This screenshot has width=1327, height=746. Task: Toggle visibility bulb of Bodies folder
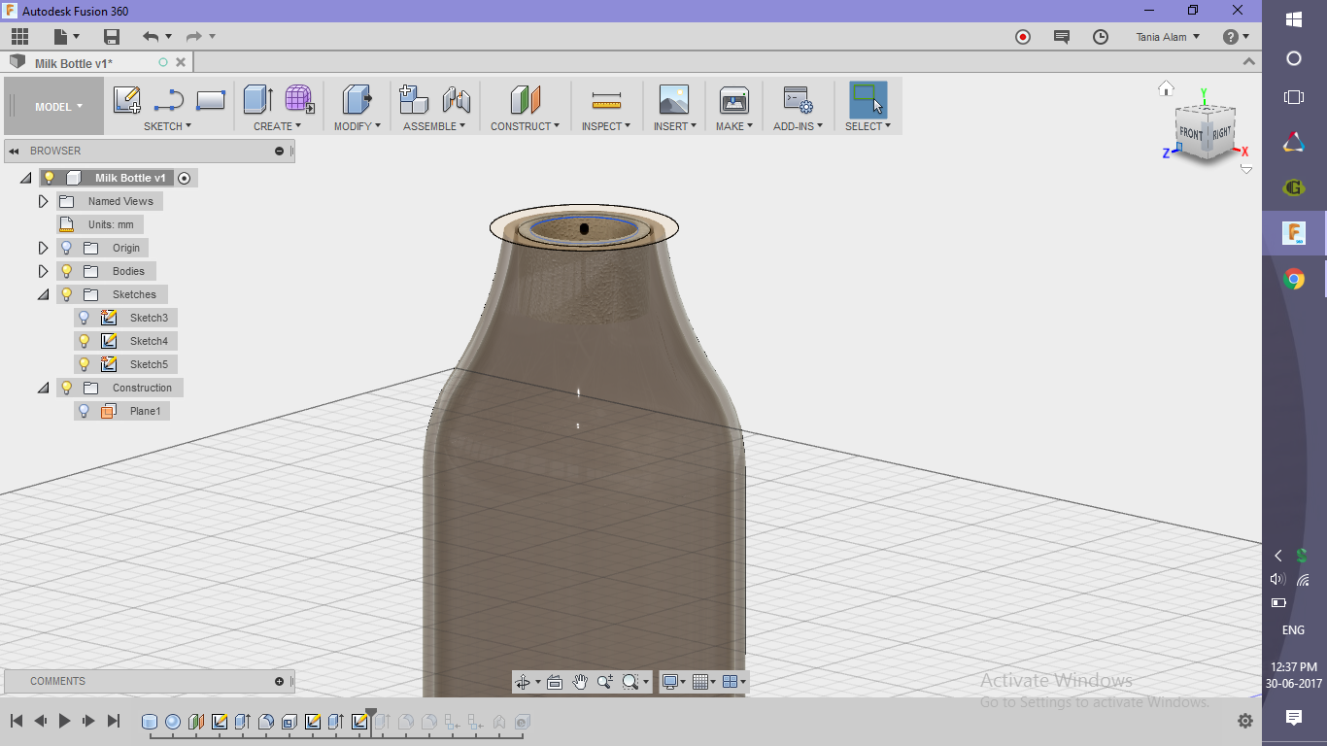pyautogui.click(x=66, y=271)
